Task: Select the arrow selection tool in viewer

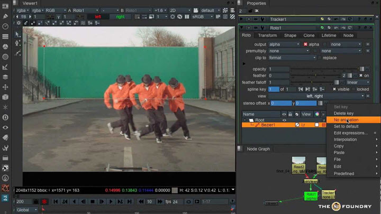Action: [x=17, y=35]
